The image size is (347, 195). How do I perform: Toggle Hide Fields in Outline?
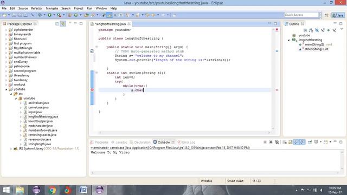coord(317,30)
